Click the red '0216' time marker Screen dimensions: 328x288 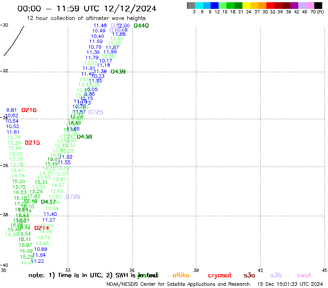[29, 110]
